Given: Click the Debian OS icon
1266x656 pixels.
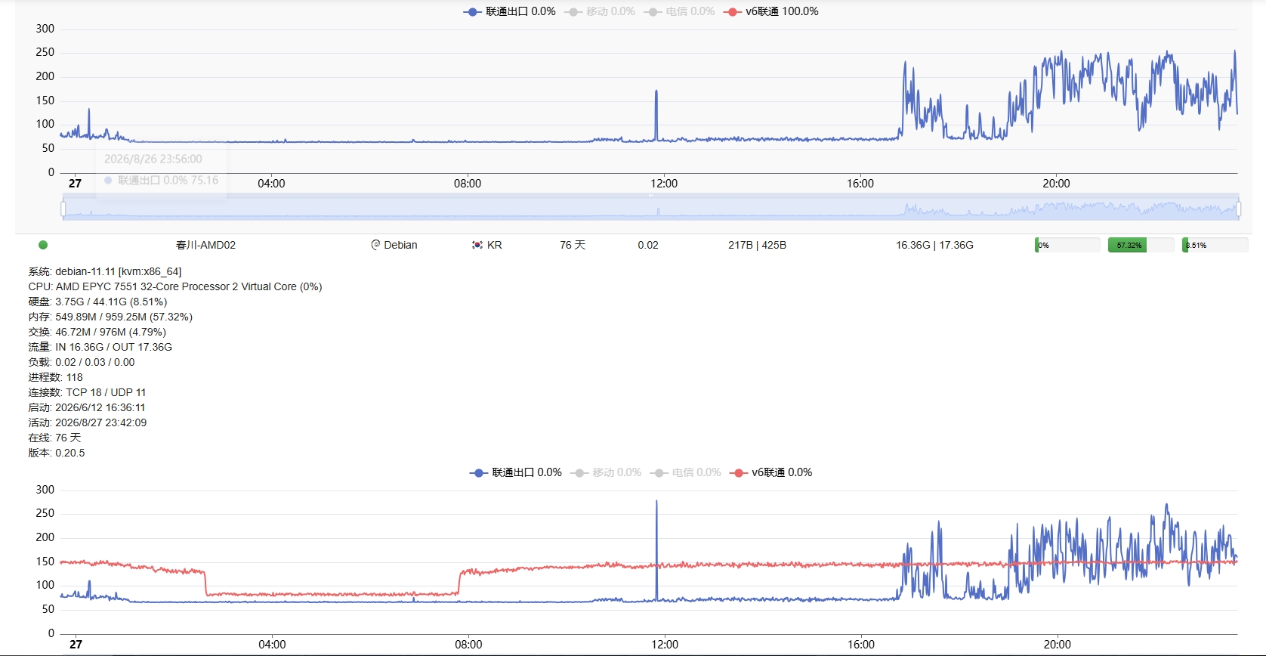Looking at the screenshot, I should coord(375,245).
